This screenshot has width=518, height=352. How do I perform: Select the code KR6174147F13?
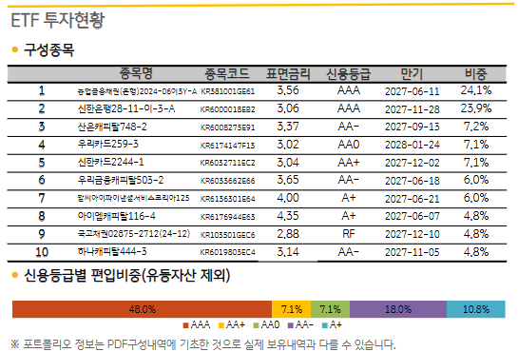point(227,146)
